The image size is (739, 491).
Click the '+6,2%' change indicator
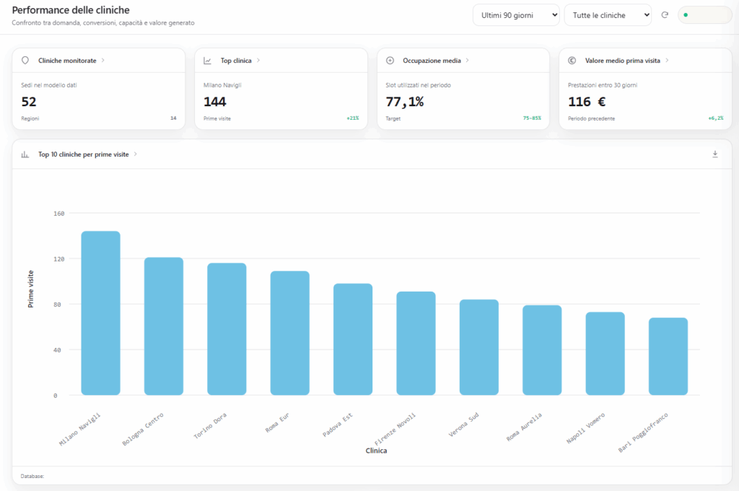pyautogui.click(x=716, y=118)
